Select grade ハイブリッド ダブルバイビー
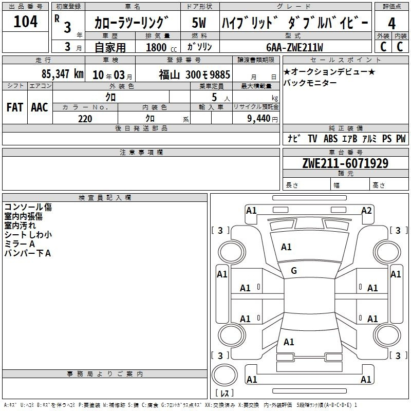411x411 pixels. [295, 23]
